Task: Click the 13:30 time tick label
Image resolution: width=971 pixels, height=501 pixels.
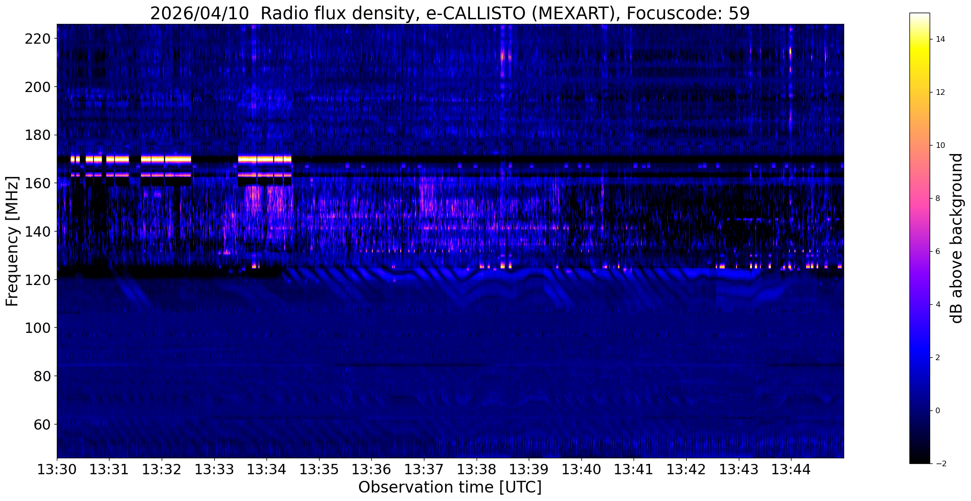Action: [x=57, y=469]
